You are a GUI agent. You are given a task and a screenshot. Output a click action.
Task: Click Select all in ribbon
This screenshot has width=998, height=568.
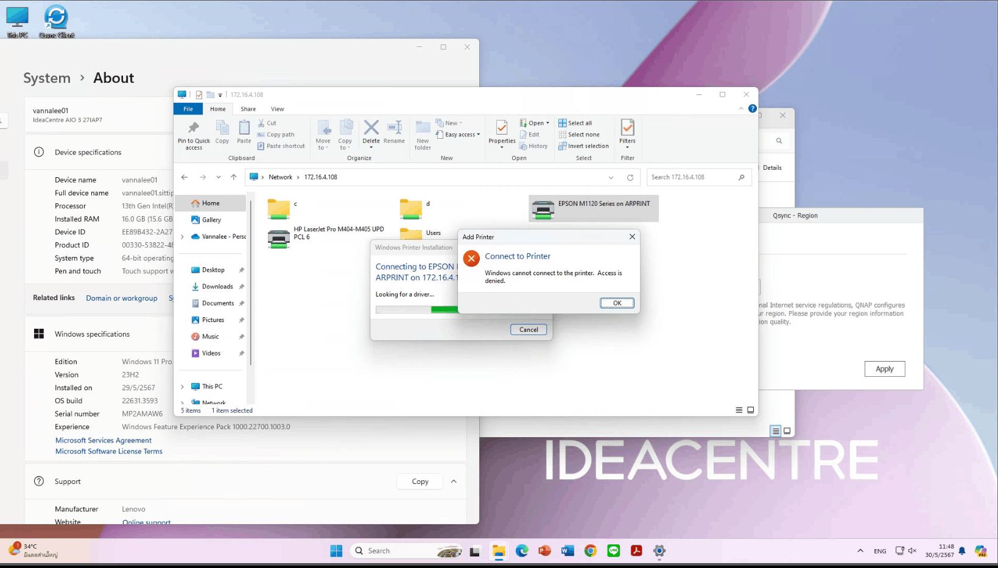[575, 123]
